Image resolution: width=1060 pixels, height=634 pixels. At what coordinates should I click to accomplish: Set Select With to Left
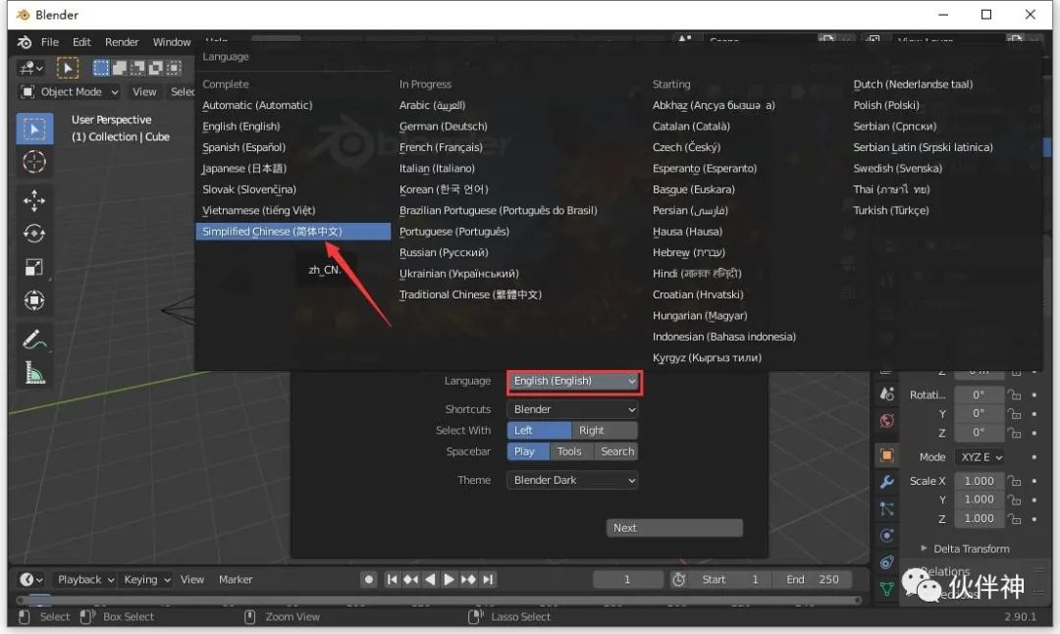[x=539, y=431]
